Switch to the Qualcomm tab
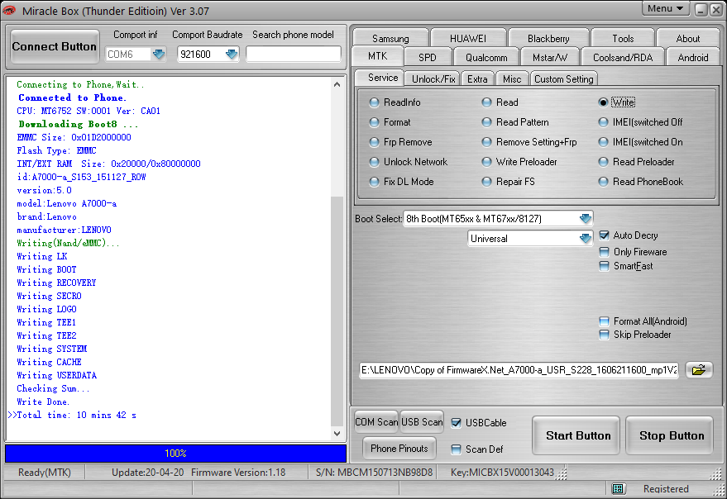Viewport: 727px width, 499px height. tap(486, 57)
